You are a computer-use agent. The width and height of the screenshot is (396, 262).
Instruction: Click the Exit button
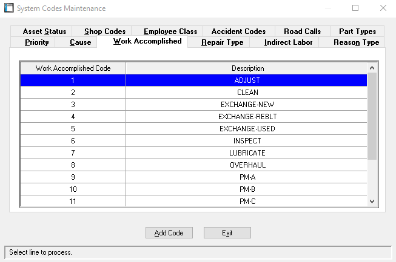pyautogui.click(x=227, y=233)
